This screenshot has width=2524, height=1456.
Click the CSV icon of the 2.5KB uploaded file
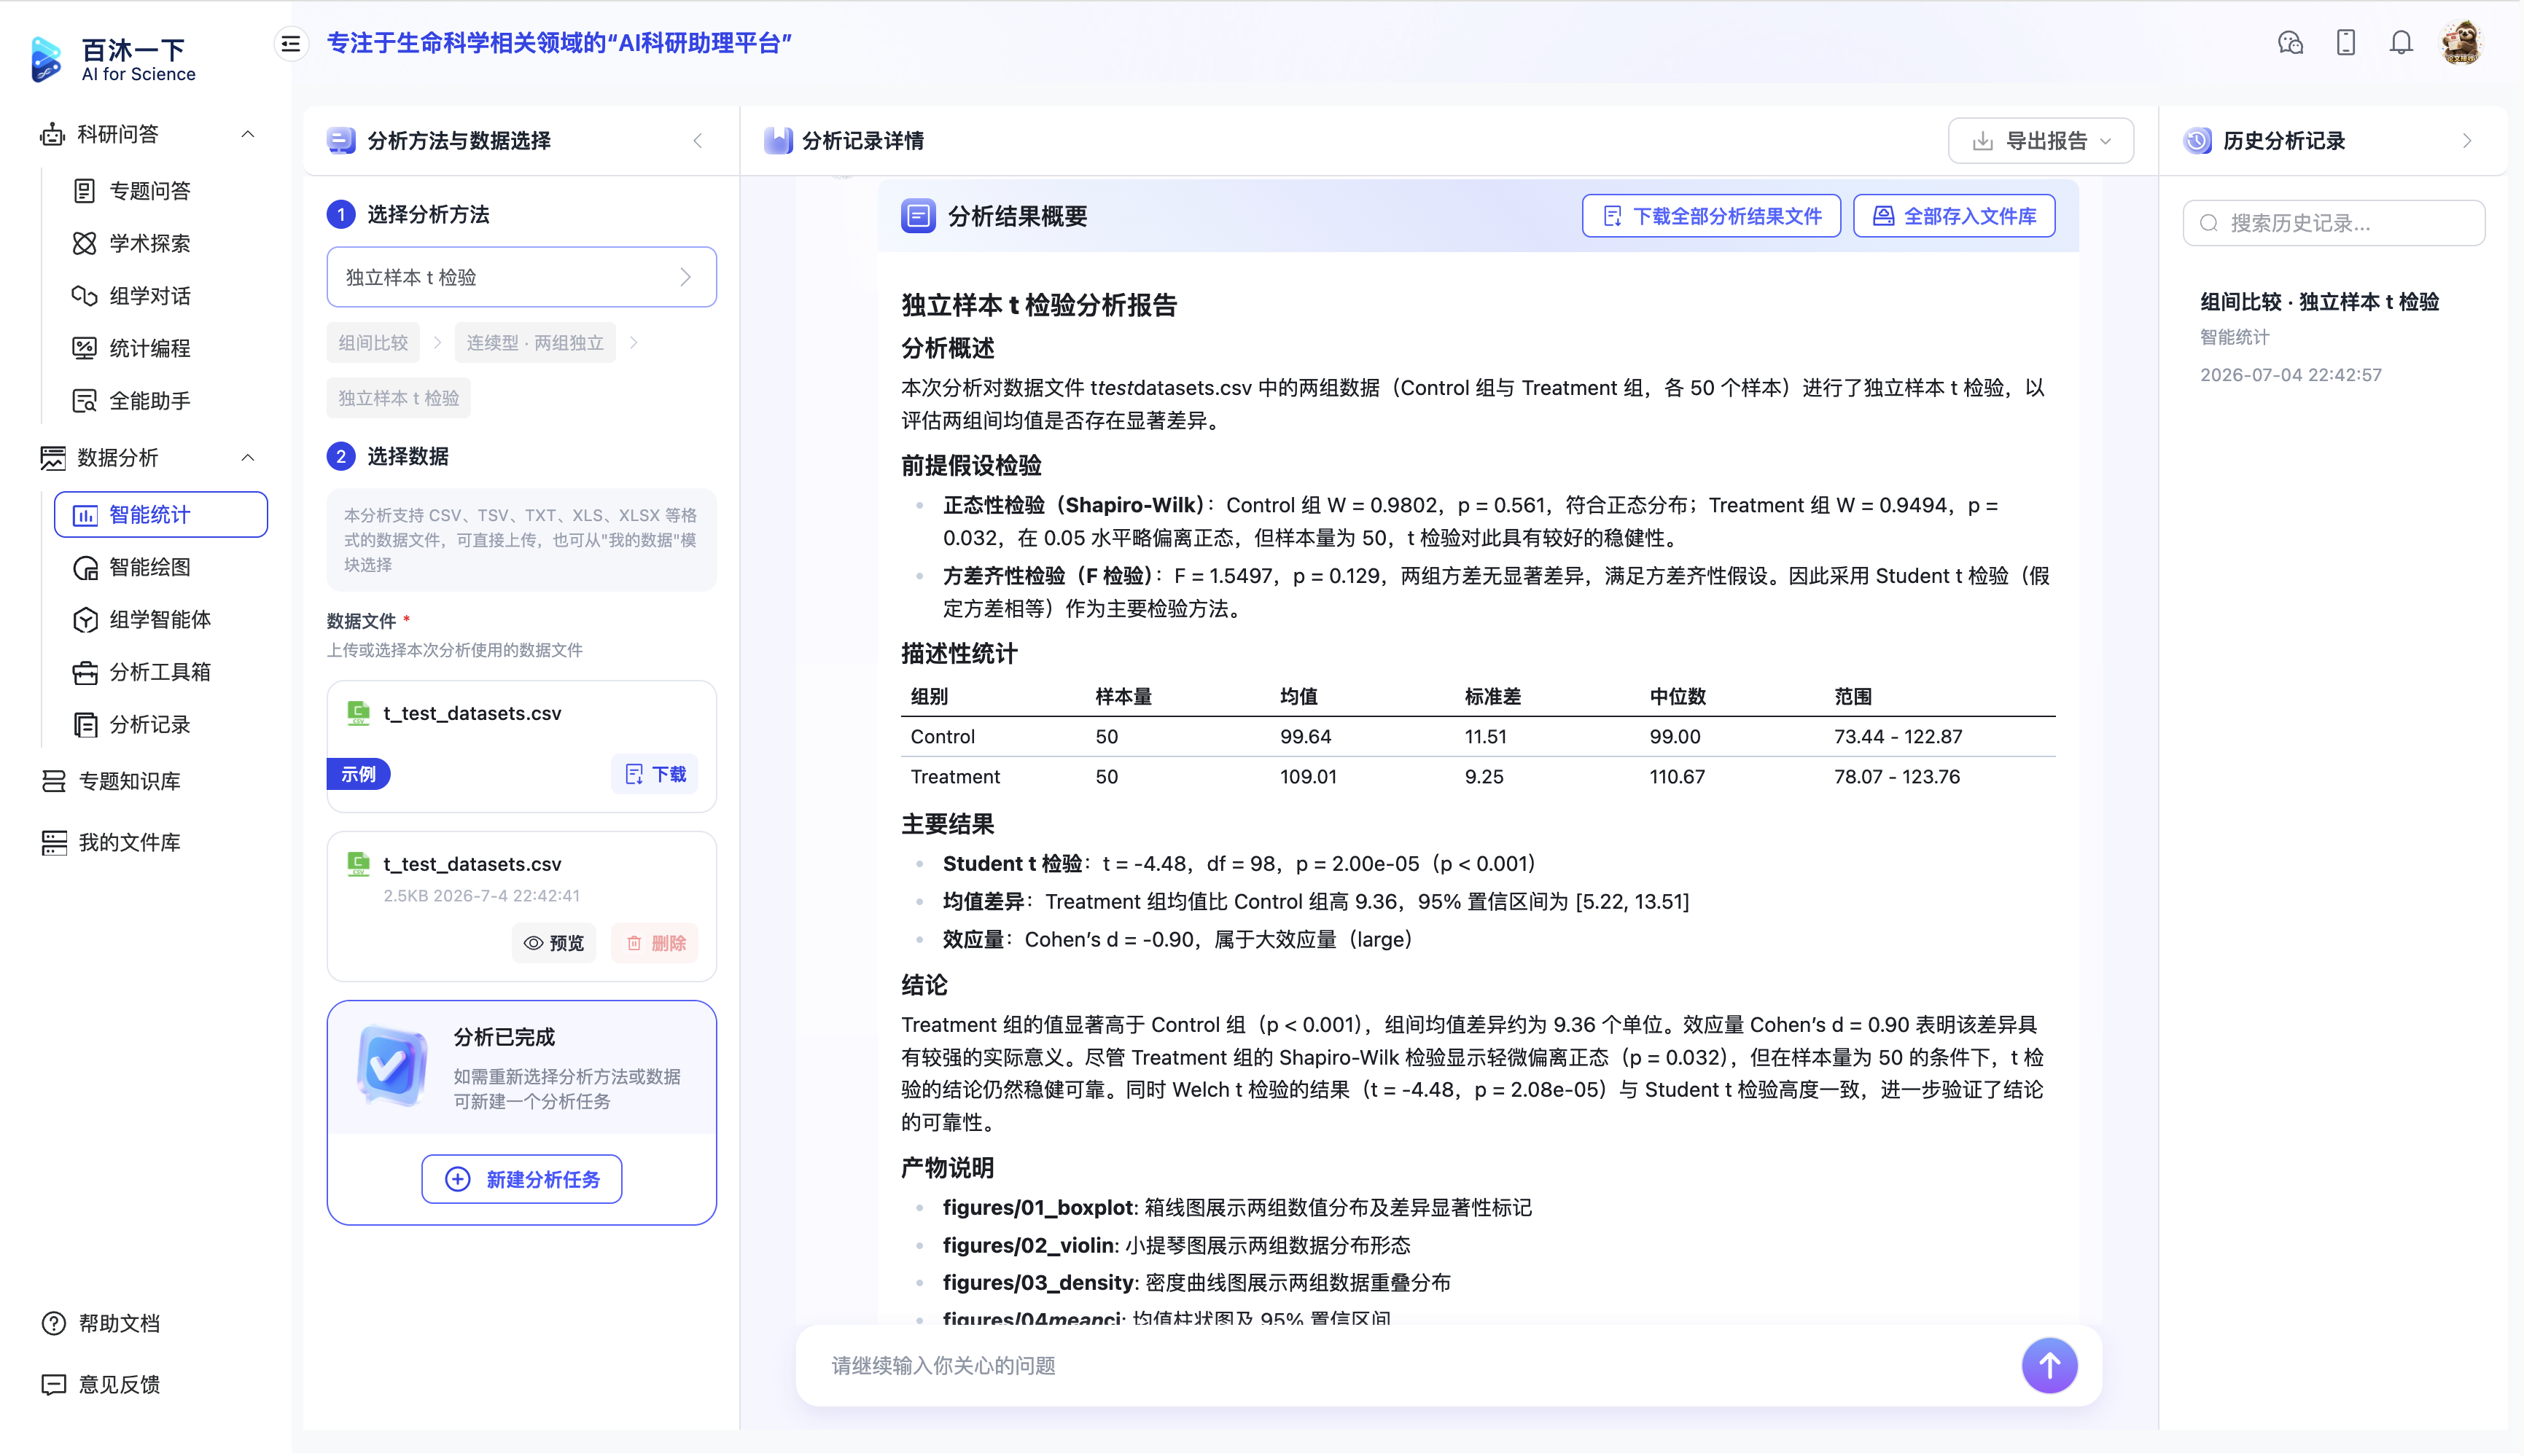[x=358, y=864]
